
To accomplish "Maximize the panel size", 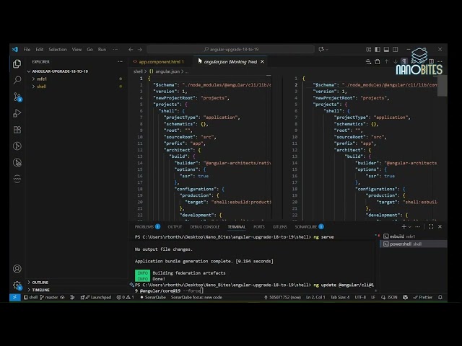I will tap(431, 226).
